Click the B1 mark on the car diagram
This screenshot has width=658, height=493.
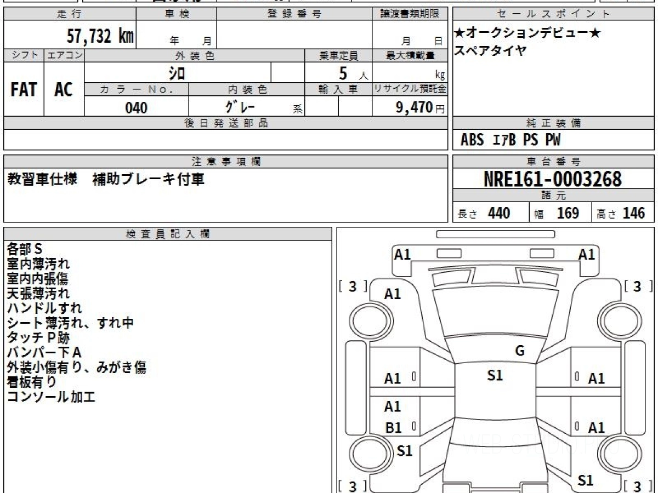(393, 428)
